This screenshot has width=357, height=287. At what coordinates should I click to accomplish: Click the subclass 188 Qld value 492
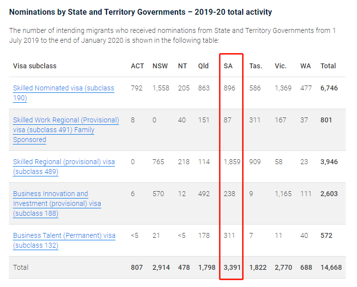[x=204, y=194]
